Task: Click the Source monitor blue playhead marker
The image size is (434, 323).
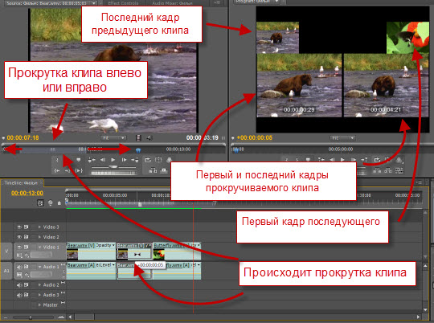Action: (x=138, y=149)
